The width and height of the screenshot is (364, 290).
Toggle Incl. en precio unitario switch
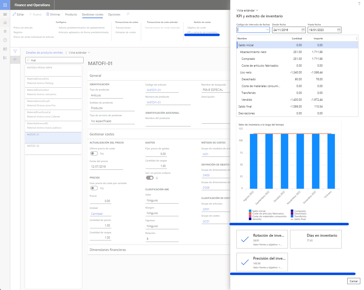149,178
